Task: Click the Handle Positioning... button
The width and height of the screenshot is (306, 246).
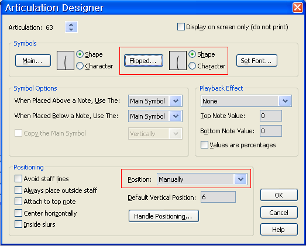Action: tap(164, 216)
